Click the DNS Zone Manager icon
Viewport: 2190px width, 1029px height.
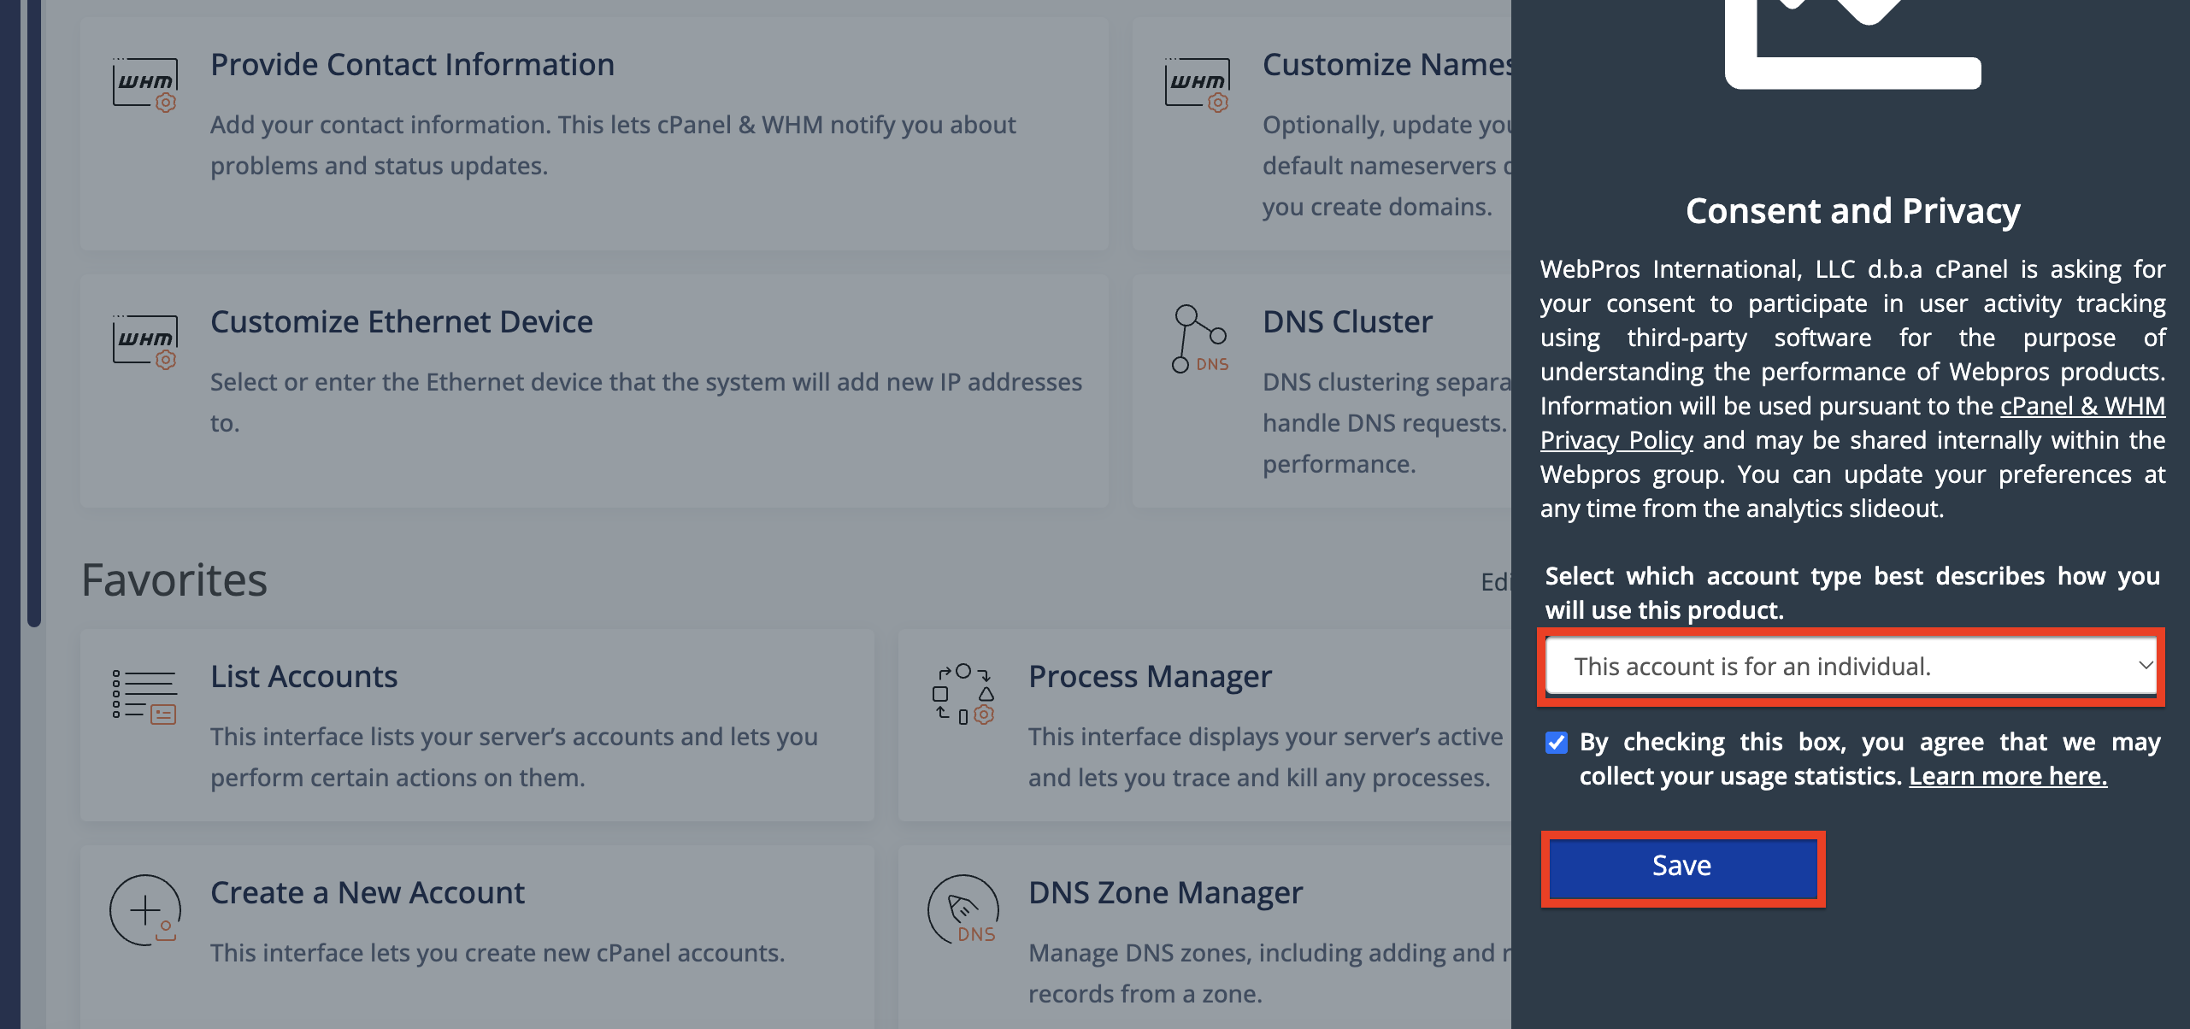tap(963, 909)
